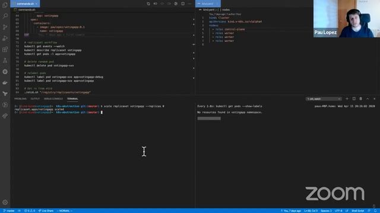Click the terminal prompt input
Screen dimensions: 380x213
click(x=102, y=112)
